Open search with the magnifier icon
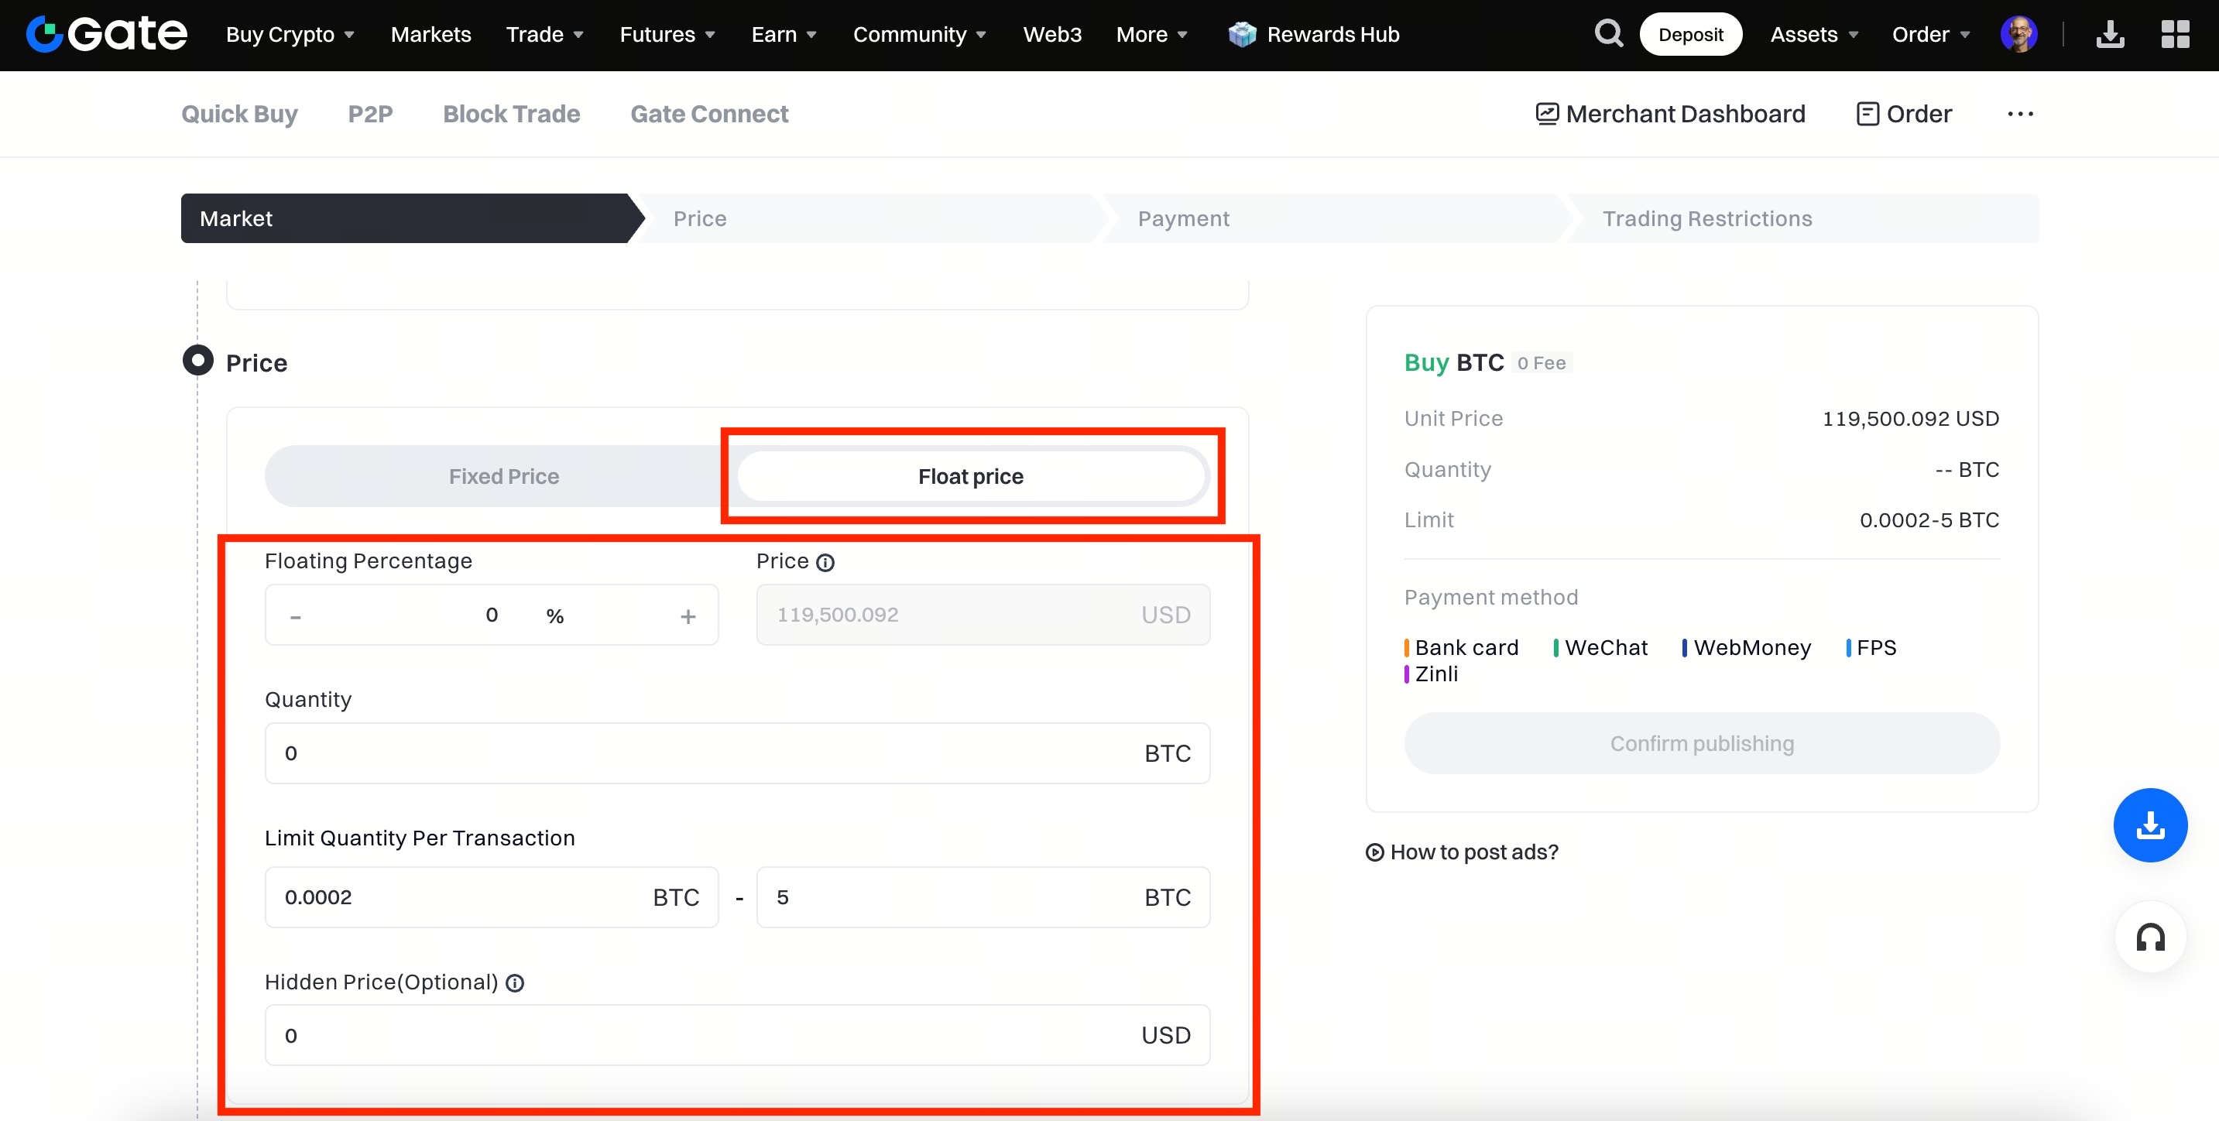This screenshot has height=1121, width=2219. [1607, 35]
